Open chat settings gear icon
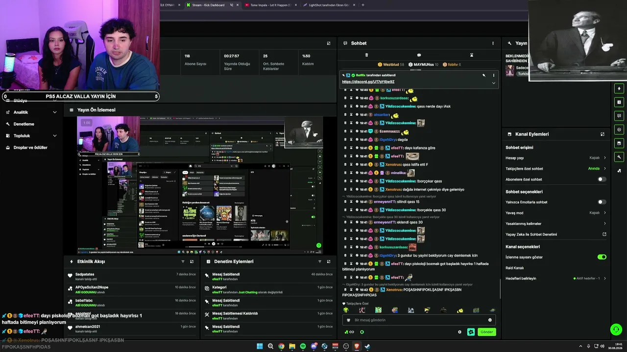The height and width of the screenshot is (352, 627). pyautogui.click(x=459, y=332)
